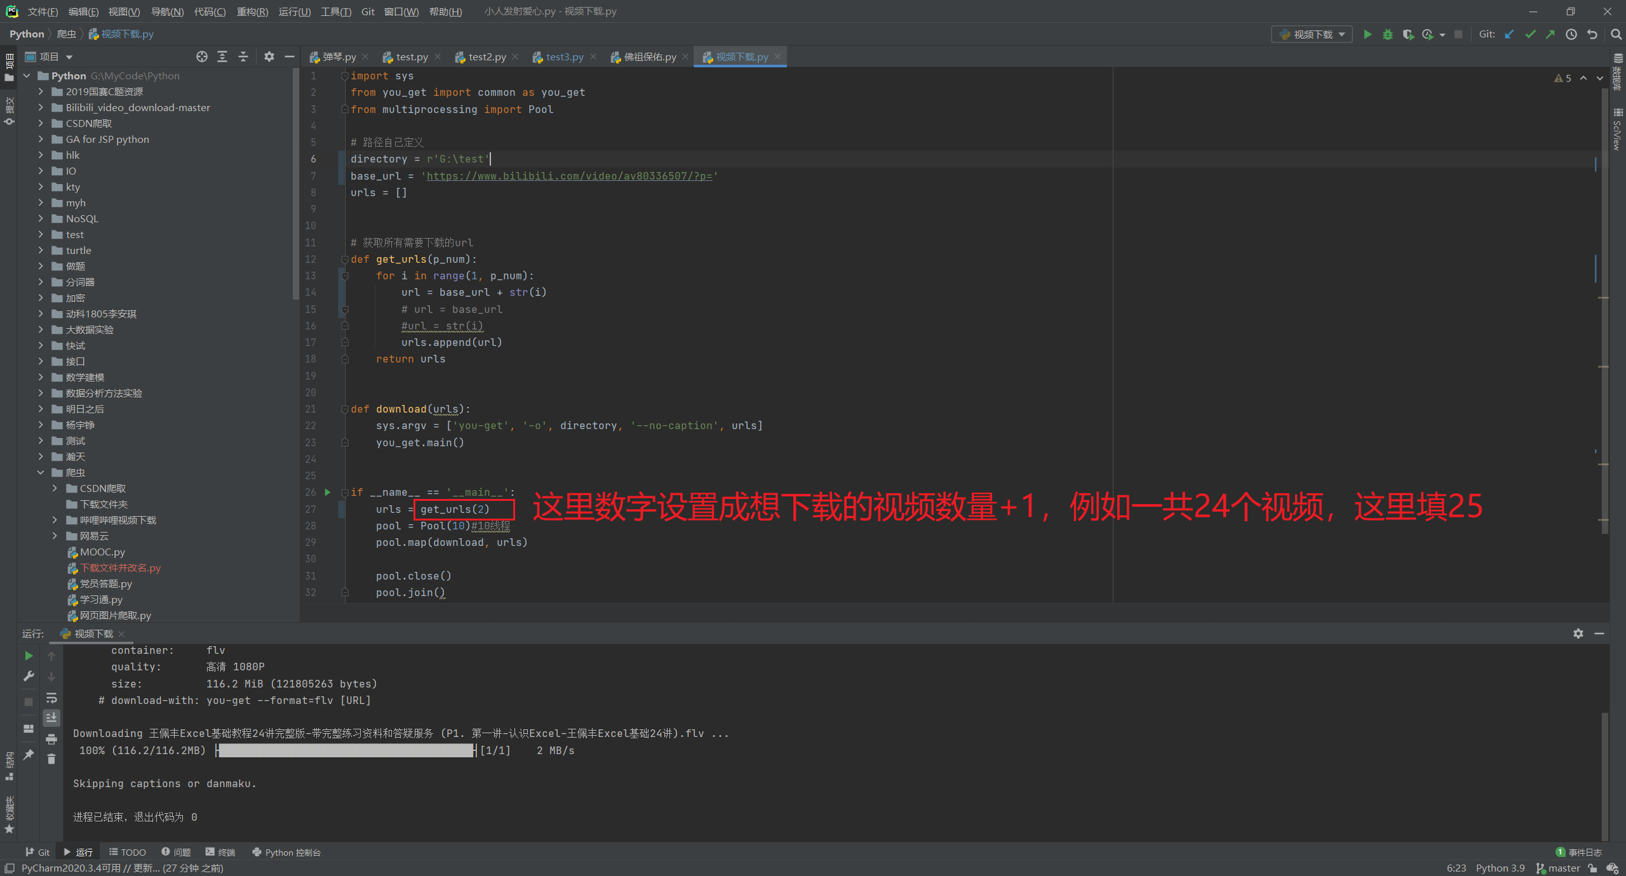Open MOOC.py in project tree
This screenshot has width=1626, height=876.
pyautogui.click(x=102, y=552)
